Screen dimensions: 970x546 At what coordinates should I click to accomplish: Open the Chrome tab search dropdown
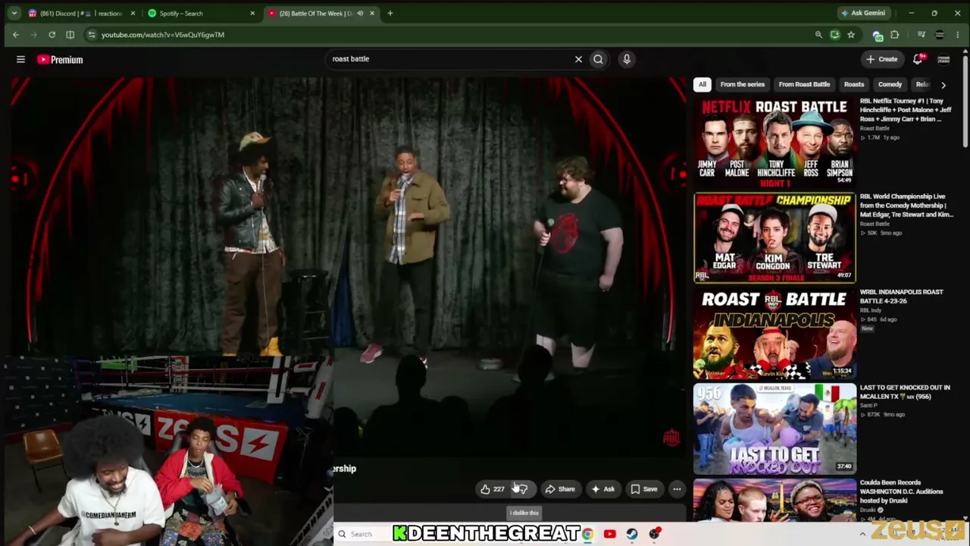point(14,13)
